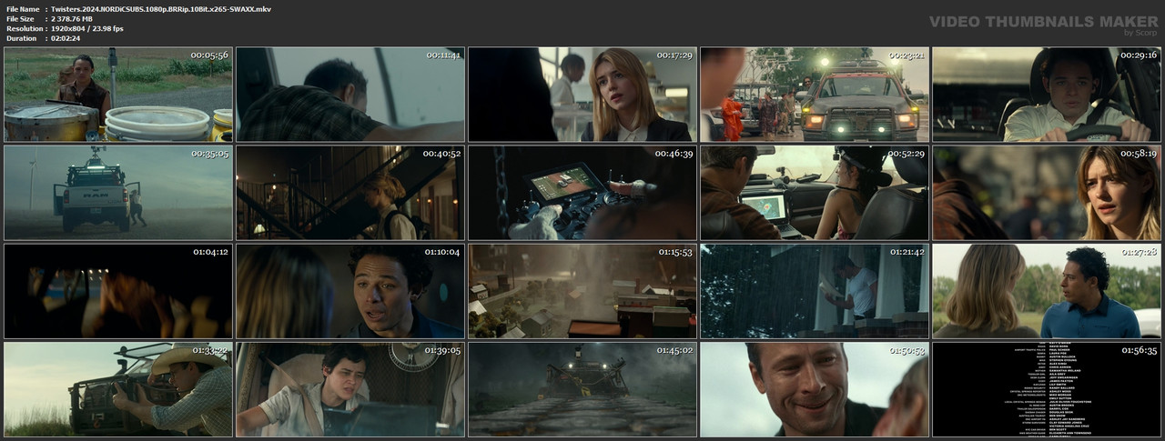Image resolution: width=1165 pixels, height=441 pixels.
Task: Click the thumbnail timestamped 00:46:39
Action: 582,193
